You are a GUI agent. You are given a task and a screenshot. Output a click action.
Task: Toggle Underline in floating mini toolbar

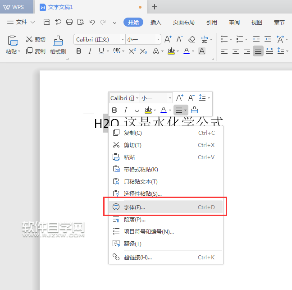point(137,110)
